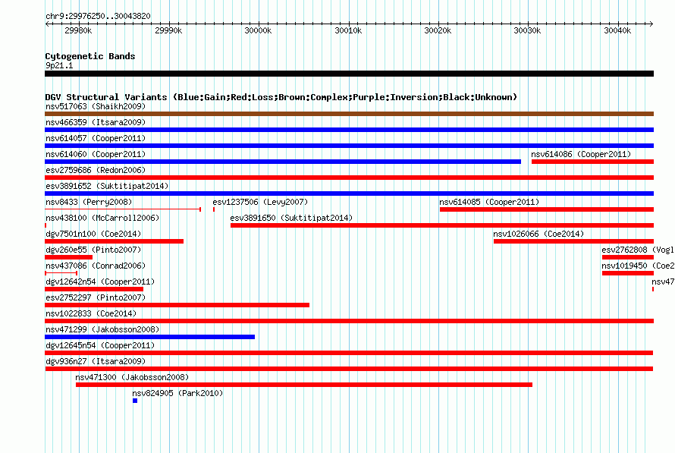675x453 pixels.
Task: Click the chr9:29976250..30043820 coordinate label
Action: click(x=98, y=16)
